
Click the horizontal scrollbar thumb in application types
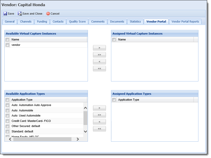(42, 139)
